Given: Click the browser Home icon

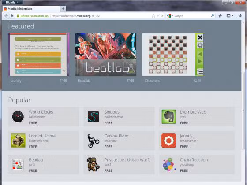Looking at the screenshot, I should tap(220, 16).
